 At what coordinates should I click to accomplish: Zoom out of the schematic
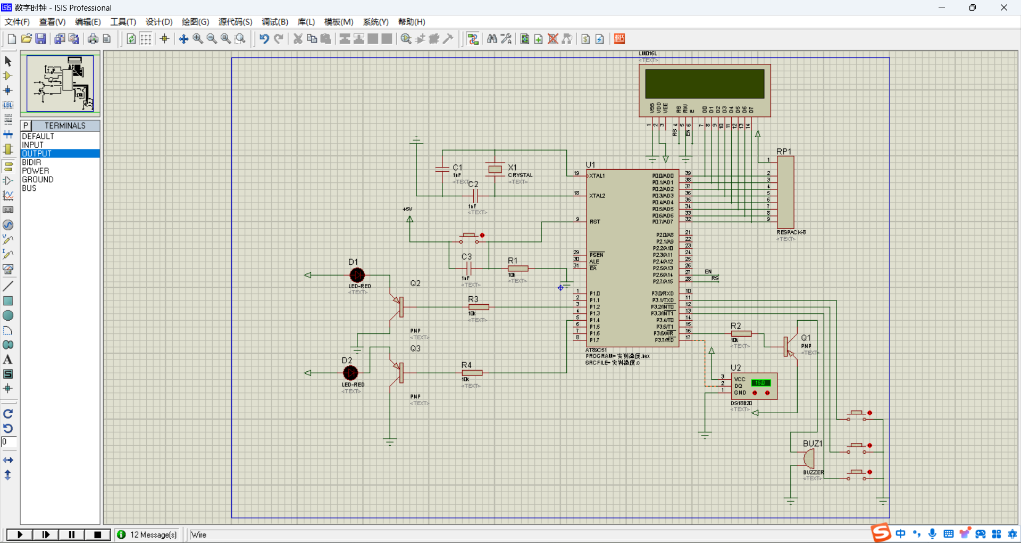212,39
